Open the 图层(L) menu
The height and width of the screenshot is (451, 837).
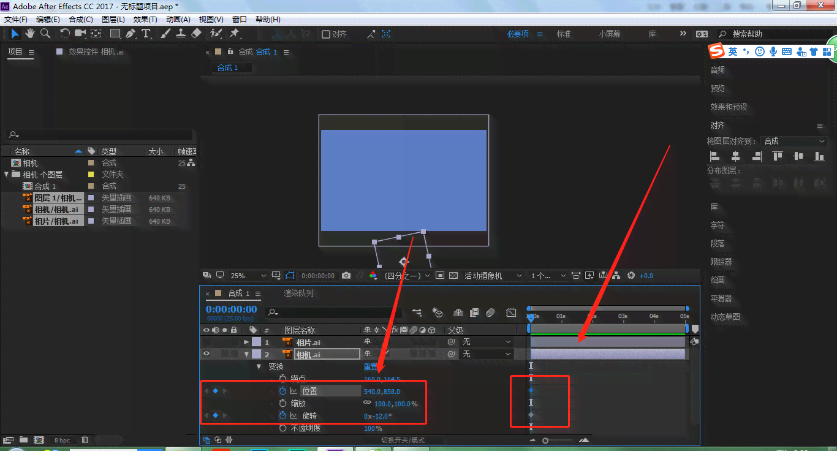[x=113, y=20]
